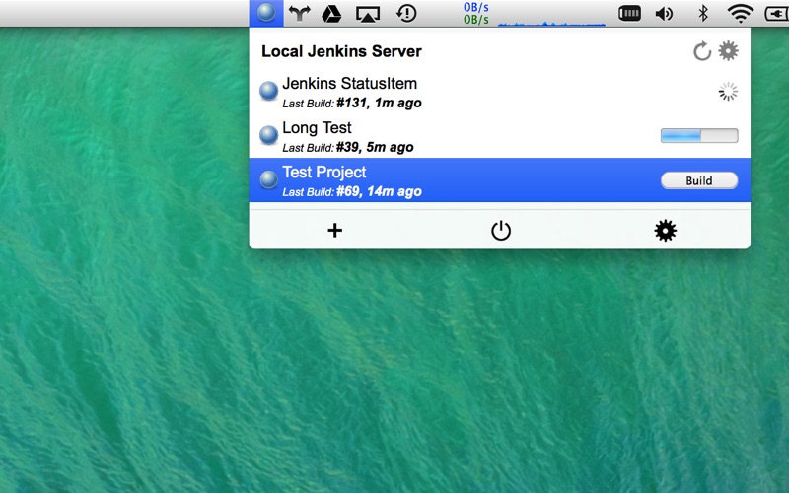
Task: Click the blue status ball for Test Project
Action: tap(268, 179)
